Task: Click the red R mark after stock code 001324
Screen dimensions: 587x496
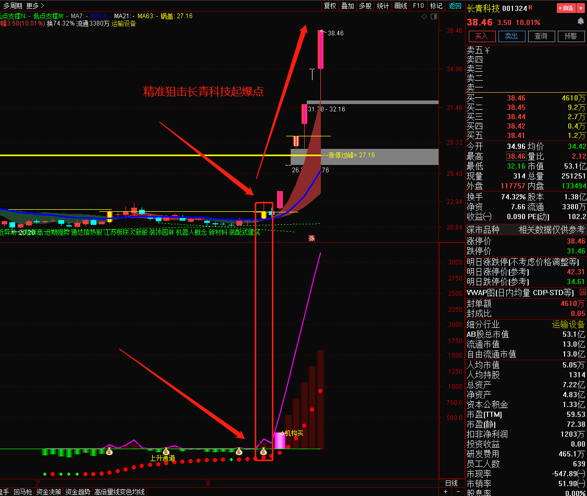Action: click(530, 7)
